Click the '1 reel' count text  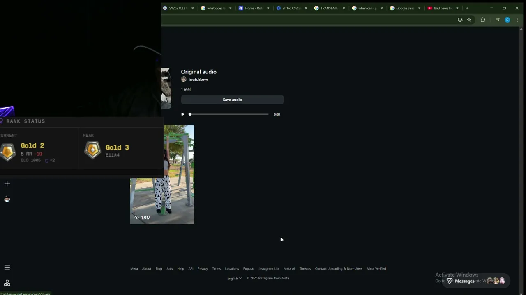click(x=186, y=89)
